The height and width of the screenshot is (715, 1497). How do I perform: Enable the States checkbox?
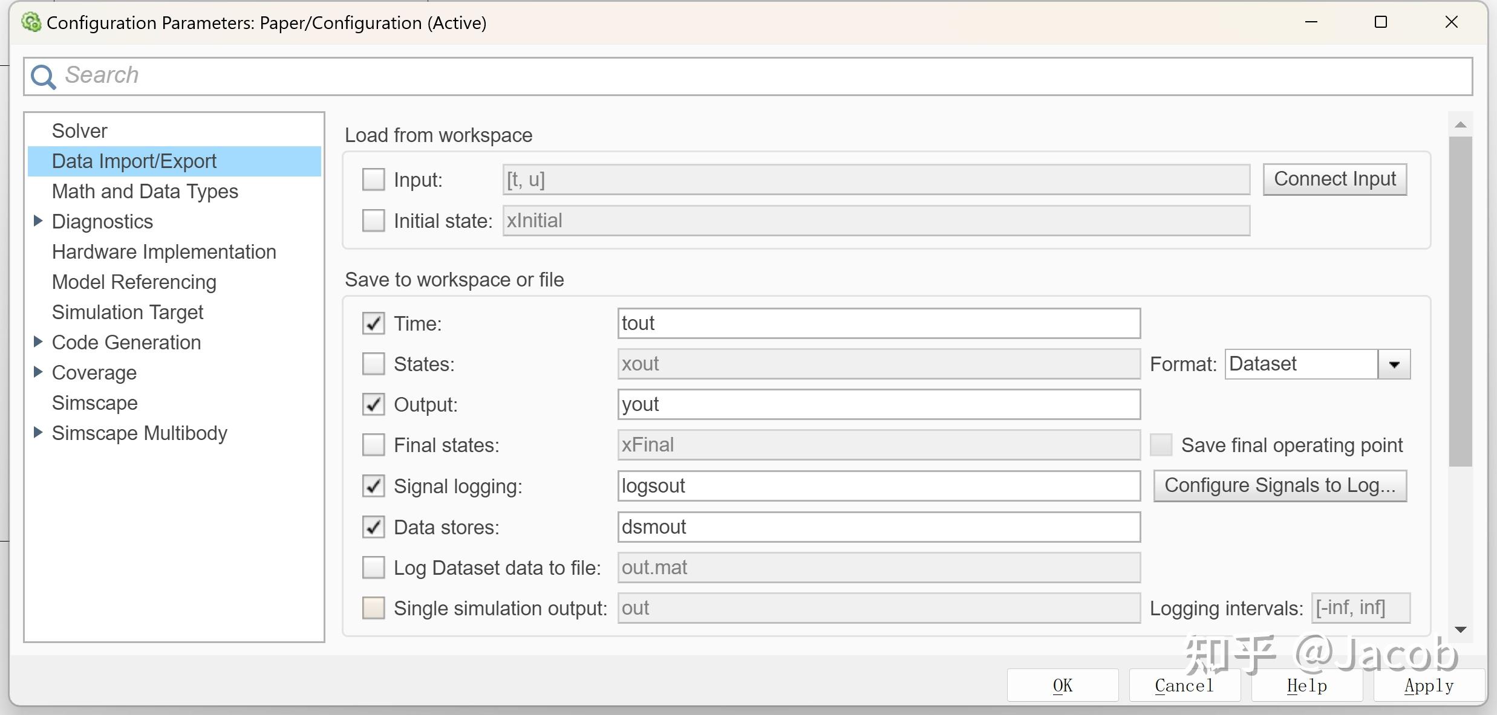click(x=373, y=364)
